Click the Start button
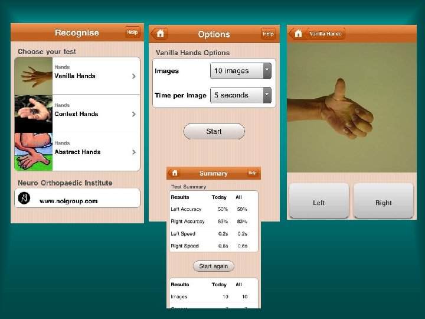The image size is (425, 319). coord(214,131)
